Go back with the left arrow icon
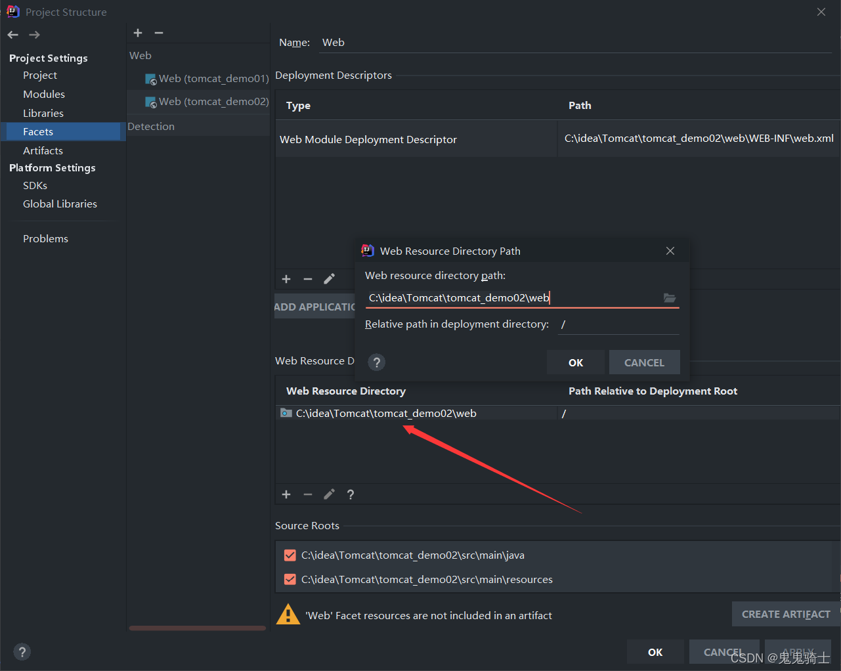Viewport: 841px width, 671px height. pos(13,35)
